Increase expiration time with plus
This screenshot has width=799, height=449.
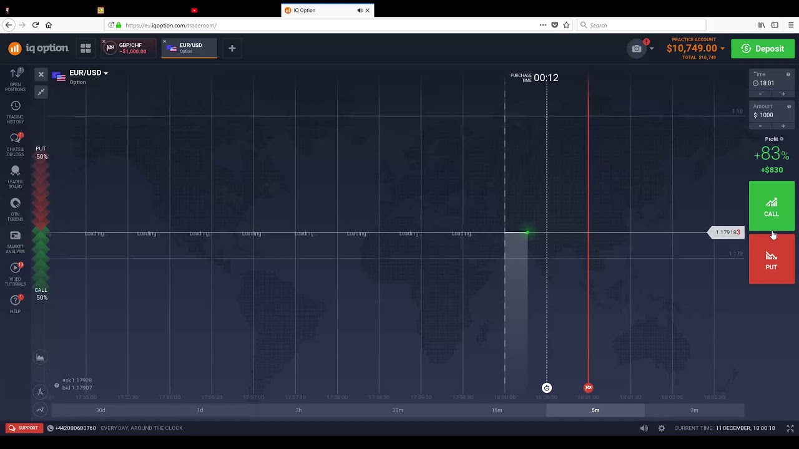783,94
